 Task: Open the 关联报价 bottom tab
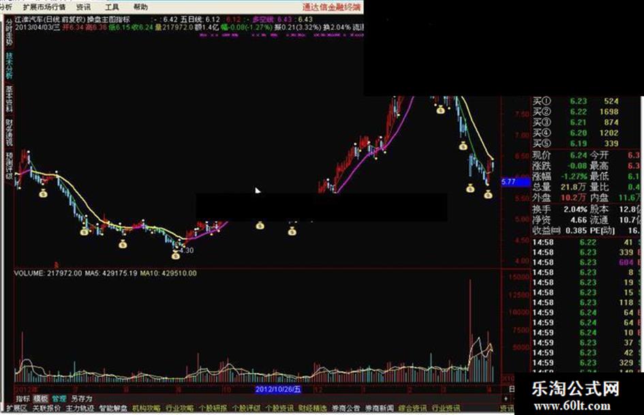point(46,408)
